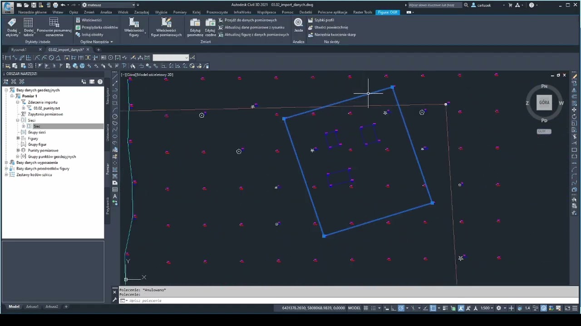This screenshot has width=581, height=326.
Task: Click Właściwości button in Ogólne Narzędzia
Action: (89, 20)
